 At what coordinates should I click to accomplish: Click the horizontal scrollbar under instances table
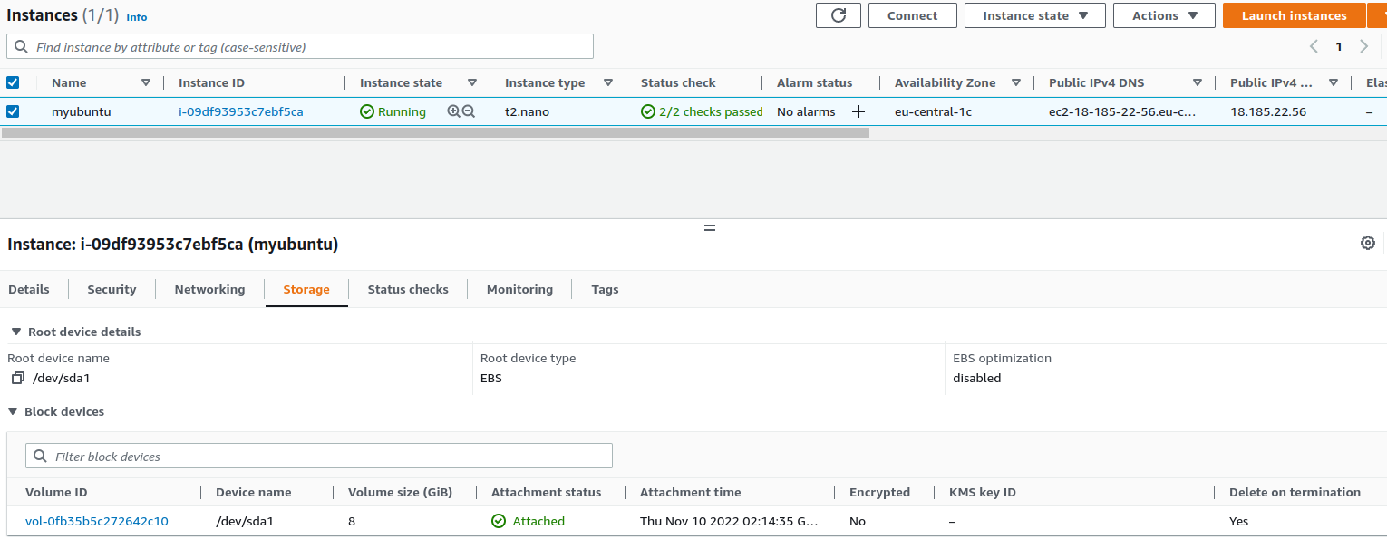pyautogui.click(x=435, y=132)
